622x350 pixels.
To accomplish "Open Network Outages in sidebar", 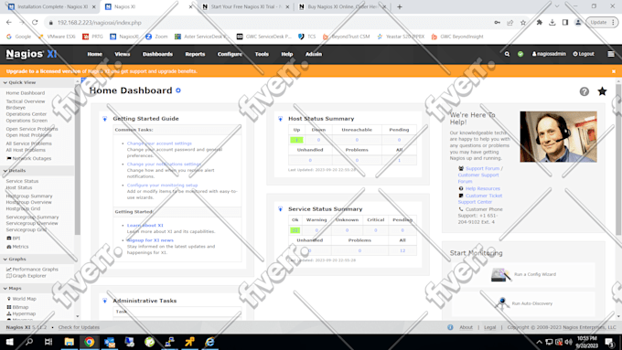I will tap(29, 158).
